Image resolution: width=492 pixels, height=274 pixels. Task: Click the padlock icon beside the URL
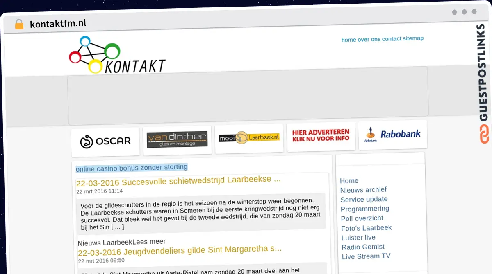pyautogui.click(x=19, y=24)
